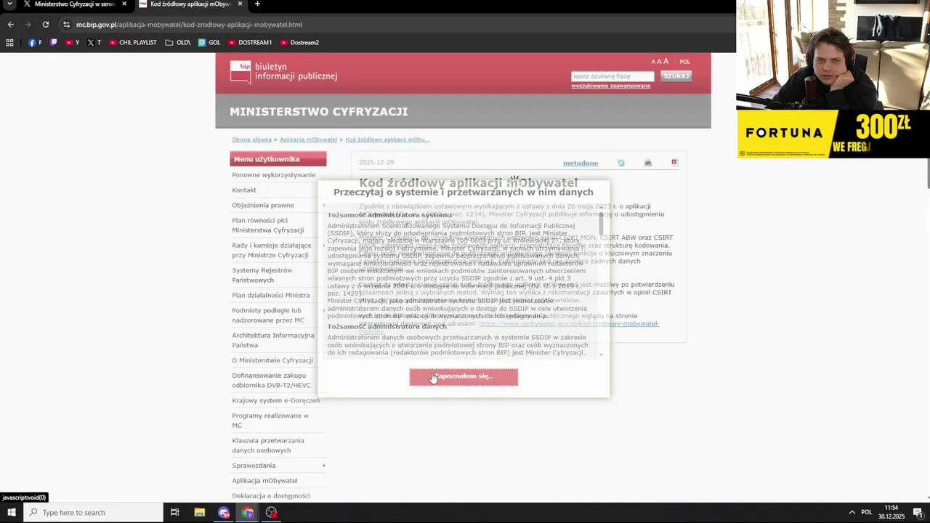The width and height of the screenshot is (930, 523).
Task: Select the largest font size A
Action: click(666, 62)
